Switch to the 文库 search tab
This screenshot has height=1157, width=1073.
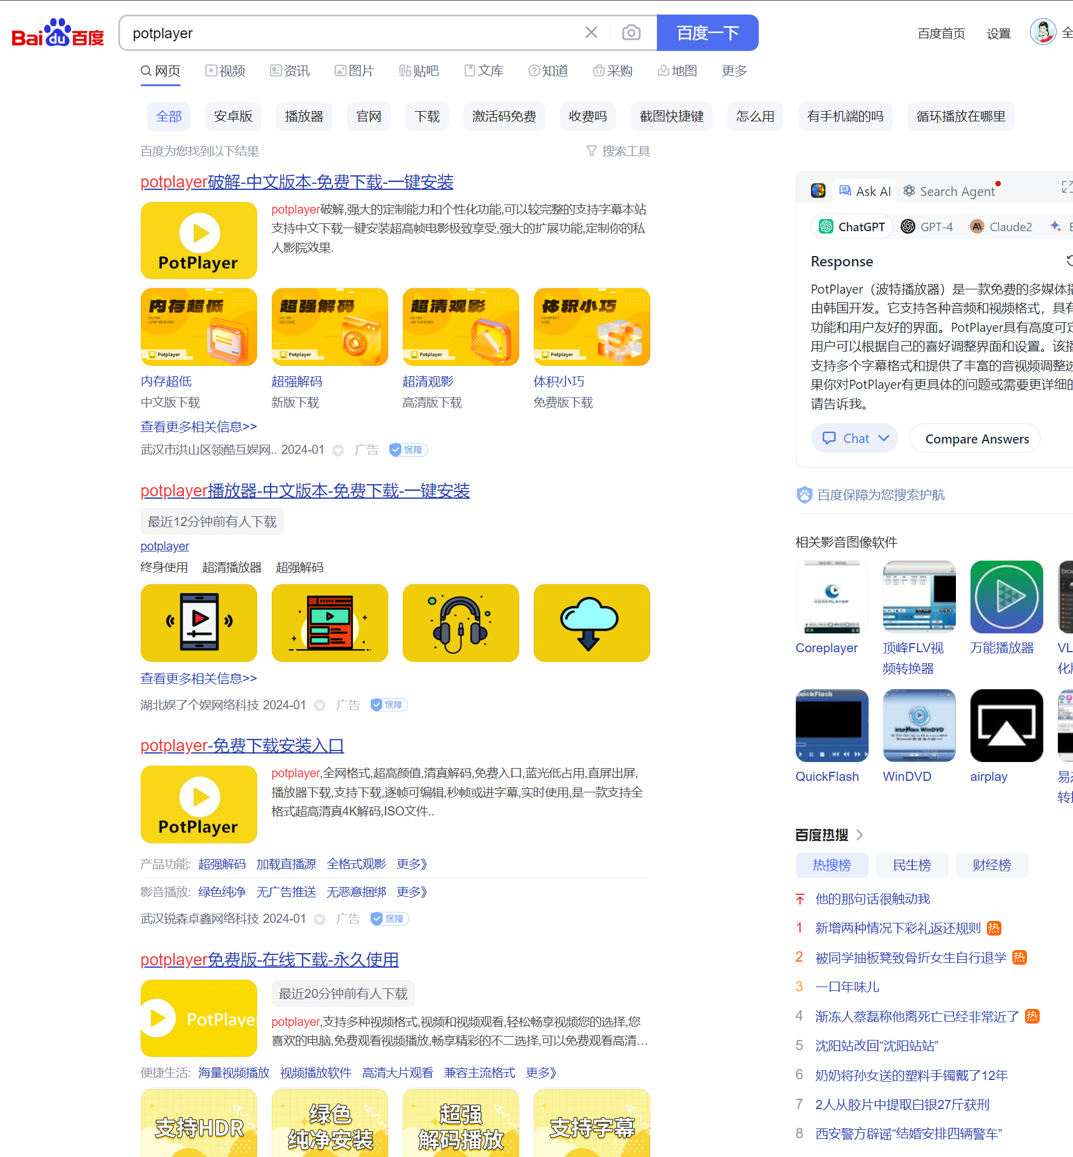484,71
